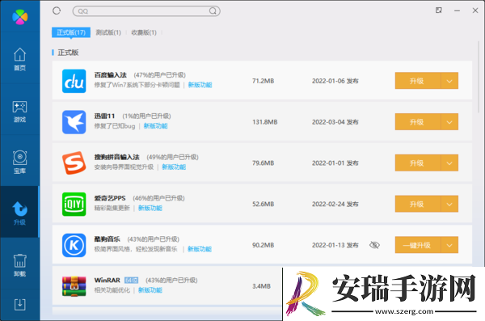
Task: Click the app name 爱奇艺PPS
Action: click(x=110, y=198)
